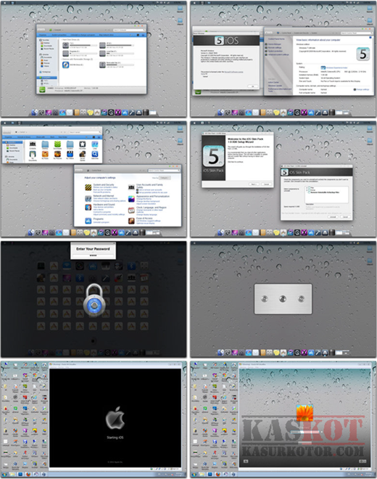Open the Contacts folder icon in the user folder window
Image resolution: width=377 pixels, height=479 pixels.
click(33, 144)
